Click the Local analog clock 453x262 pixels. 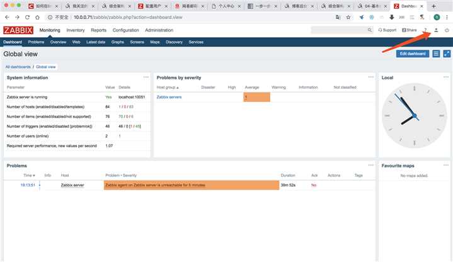point(415,115)
